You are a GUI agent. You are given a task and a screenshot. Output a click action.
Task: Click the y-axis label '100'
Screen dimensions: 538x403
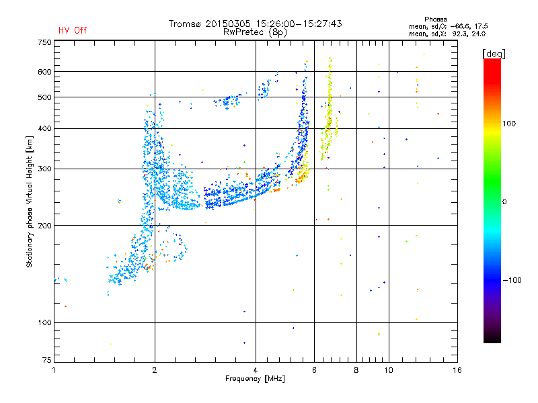point(44,322)
